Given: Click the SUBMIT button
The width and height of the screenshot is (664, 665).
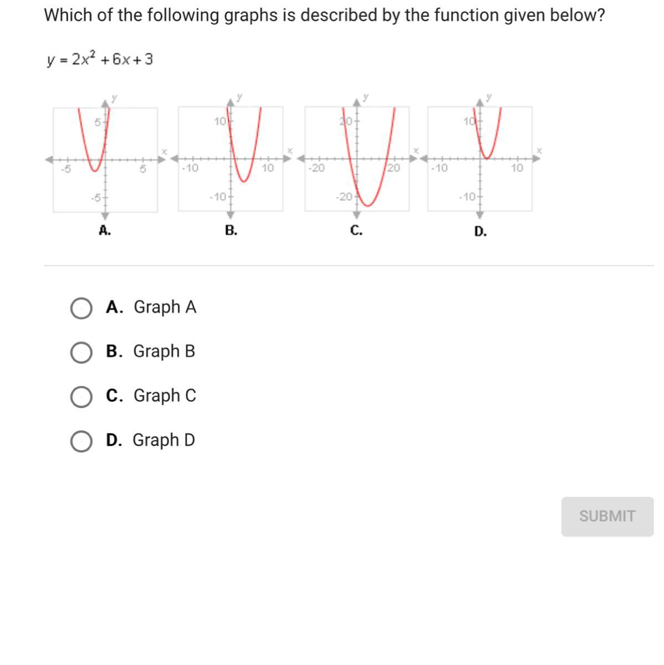Looking at the screenshot, I should 607,516.
